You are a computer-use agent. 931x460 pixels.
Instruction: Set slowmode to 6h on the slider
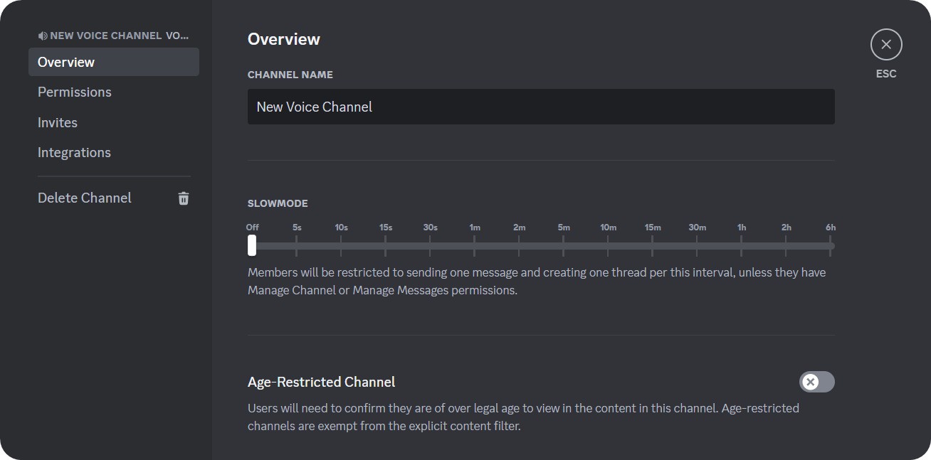point(831,245)
